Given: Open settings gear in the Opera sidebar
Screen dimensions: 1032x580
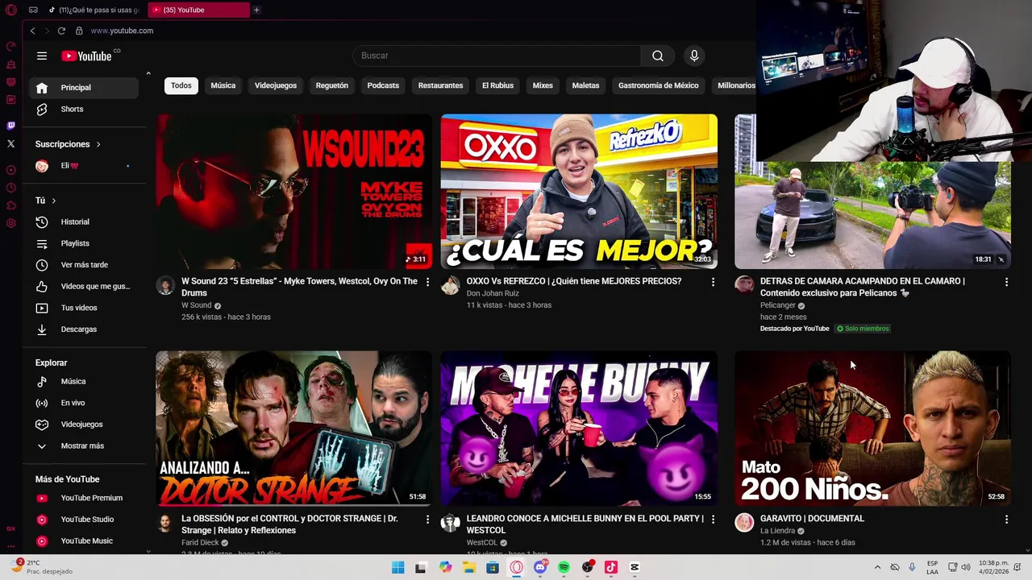Looking at the screenshot, I should [10, 223].
